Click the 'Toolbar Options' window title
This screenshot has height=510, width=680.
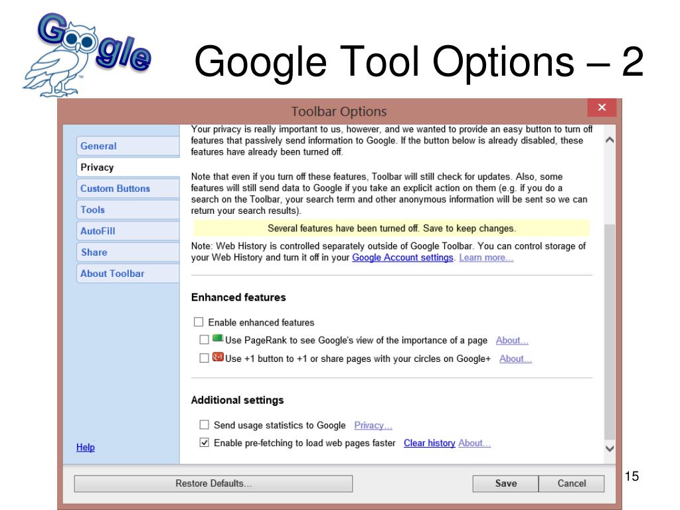[339, 112]
